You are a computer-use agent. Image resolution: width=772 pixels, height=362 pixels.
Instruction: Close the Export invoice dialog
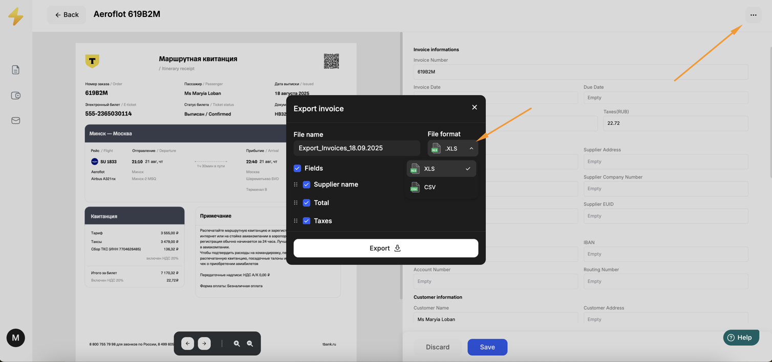475,107
